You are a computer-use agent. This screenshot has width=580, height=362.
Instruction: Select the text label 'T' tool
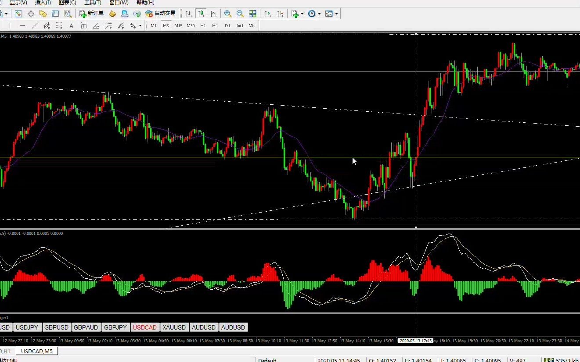pos(83,25)
